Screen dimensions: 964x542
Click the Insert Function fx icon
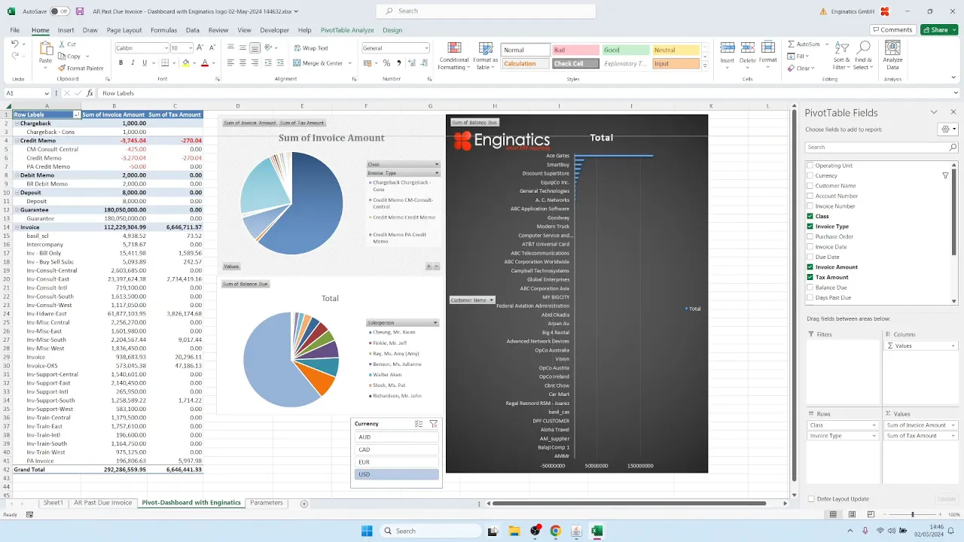[90, 93]
